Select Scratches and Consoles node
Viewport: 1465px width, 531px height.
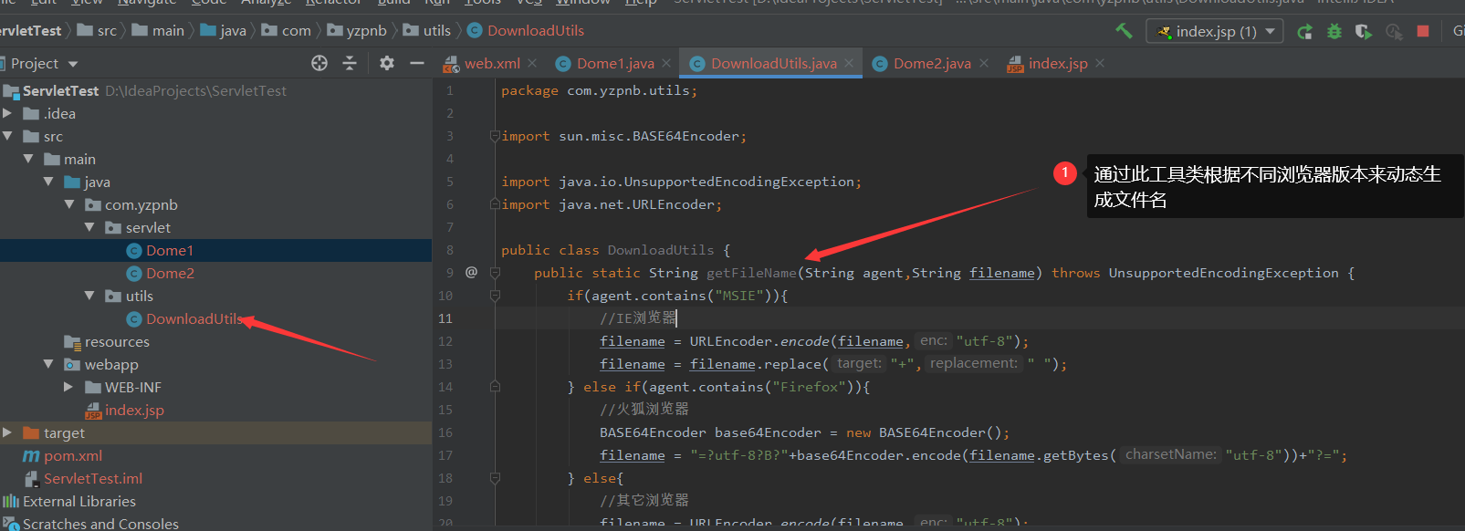[100, 524]
